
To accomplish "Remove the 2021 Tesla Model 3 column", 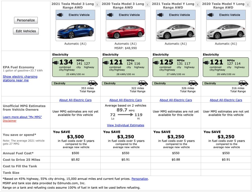I will (97, 5).
